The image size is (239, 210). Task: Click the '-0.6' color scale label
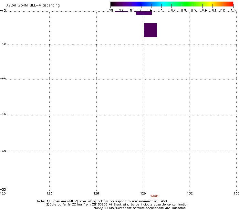click(182, 10)
